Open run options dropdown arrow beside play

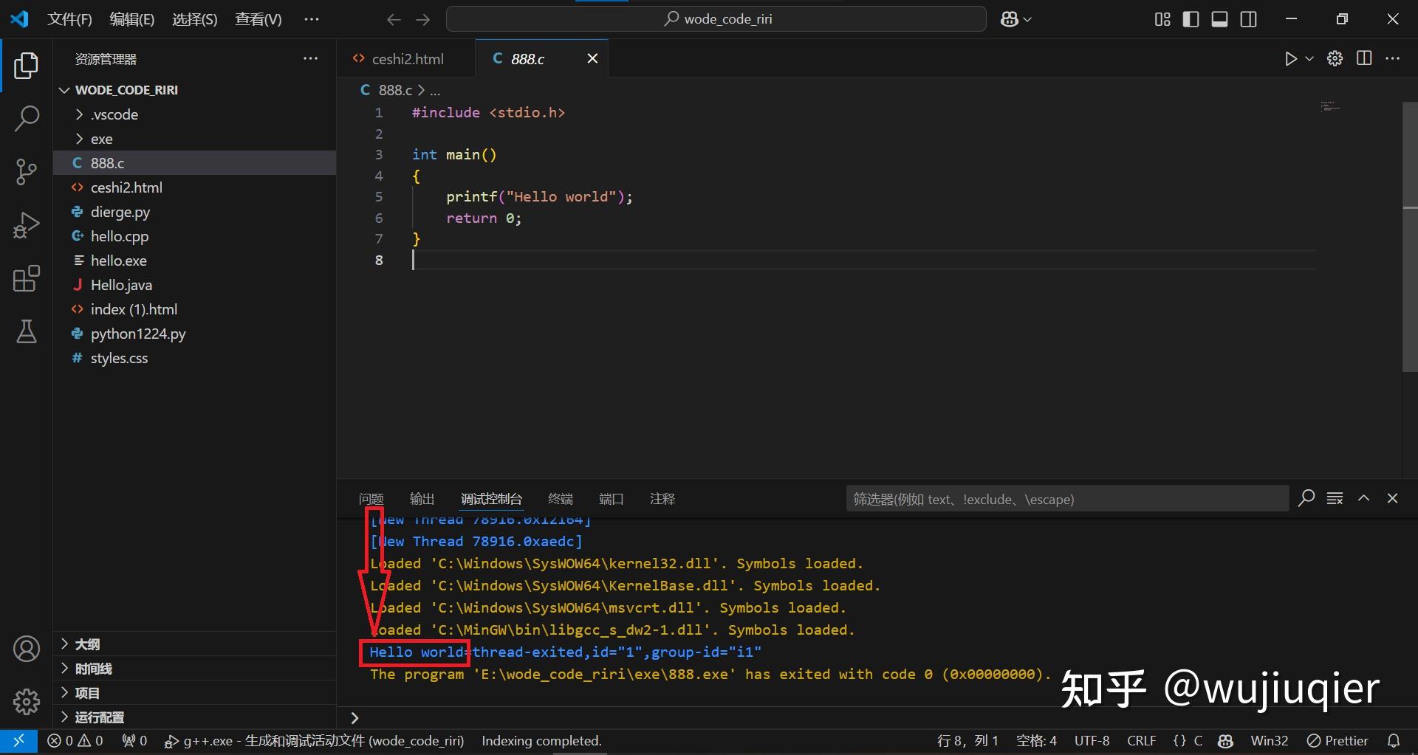(x=1309, y=59)
